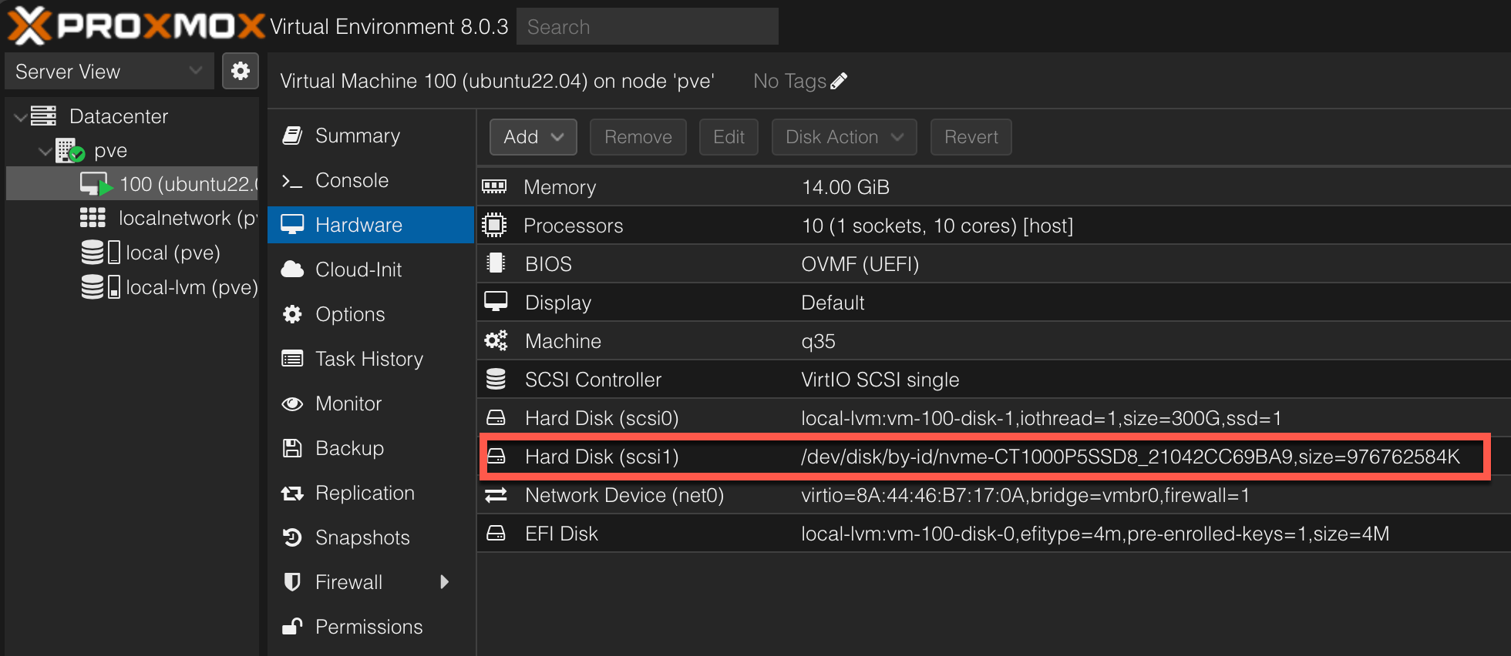Open the Task History tab
1511x656 pixels.
click(371, 359)
